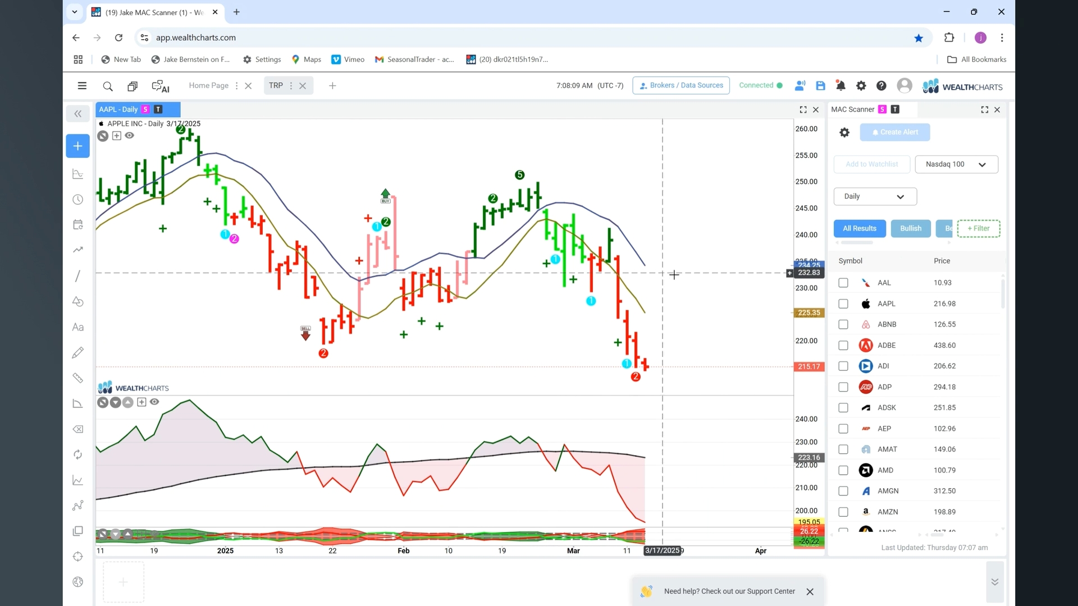Maximize the AAPL chart panel
This screenshot has height=606, width=1078.
point(803,110)
